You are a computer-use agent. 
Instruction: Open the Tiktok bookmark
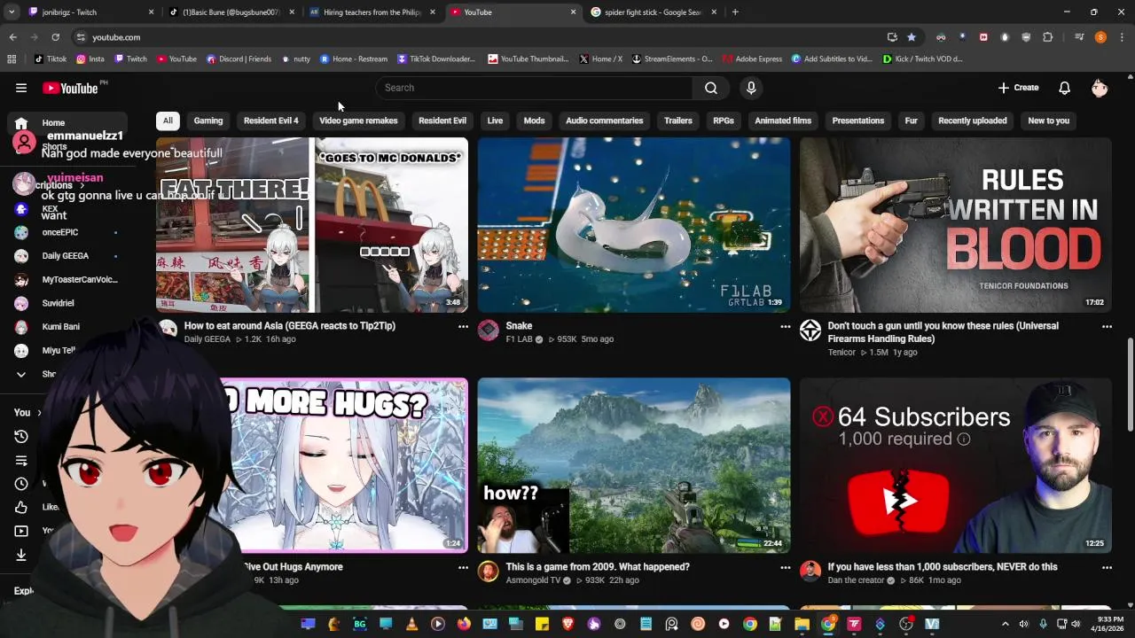pos(51,59)
